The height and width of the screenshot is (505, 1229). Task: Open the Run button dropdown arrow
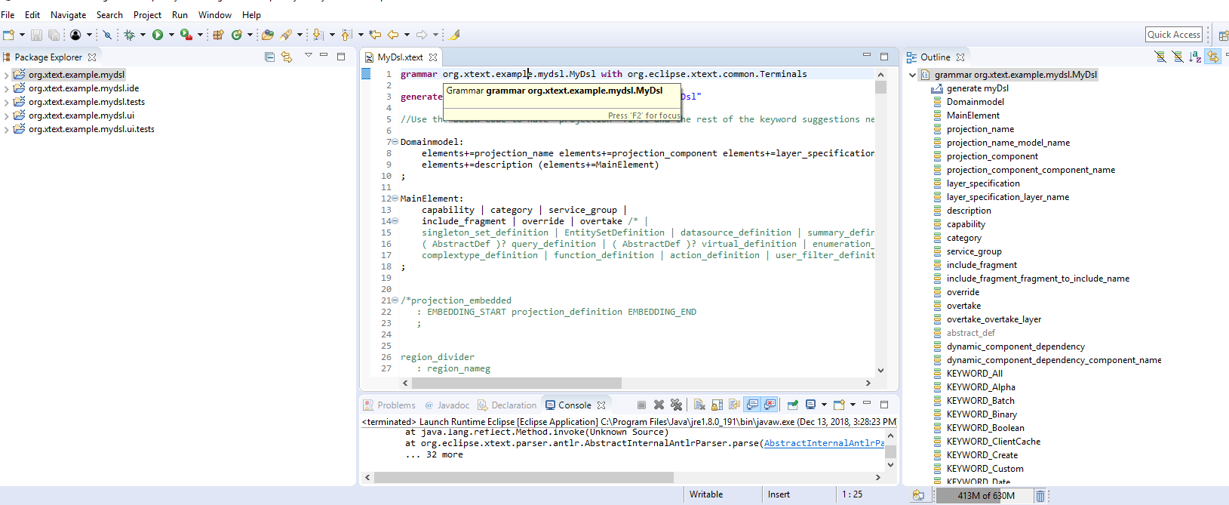pyautogui.click(x=171, y=35)
